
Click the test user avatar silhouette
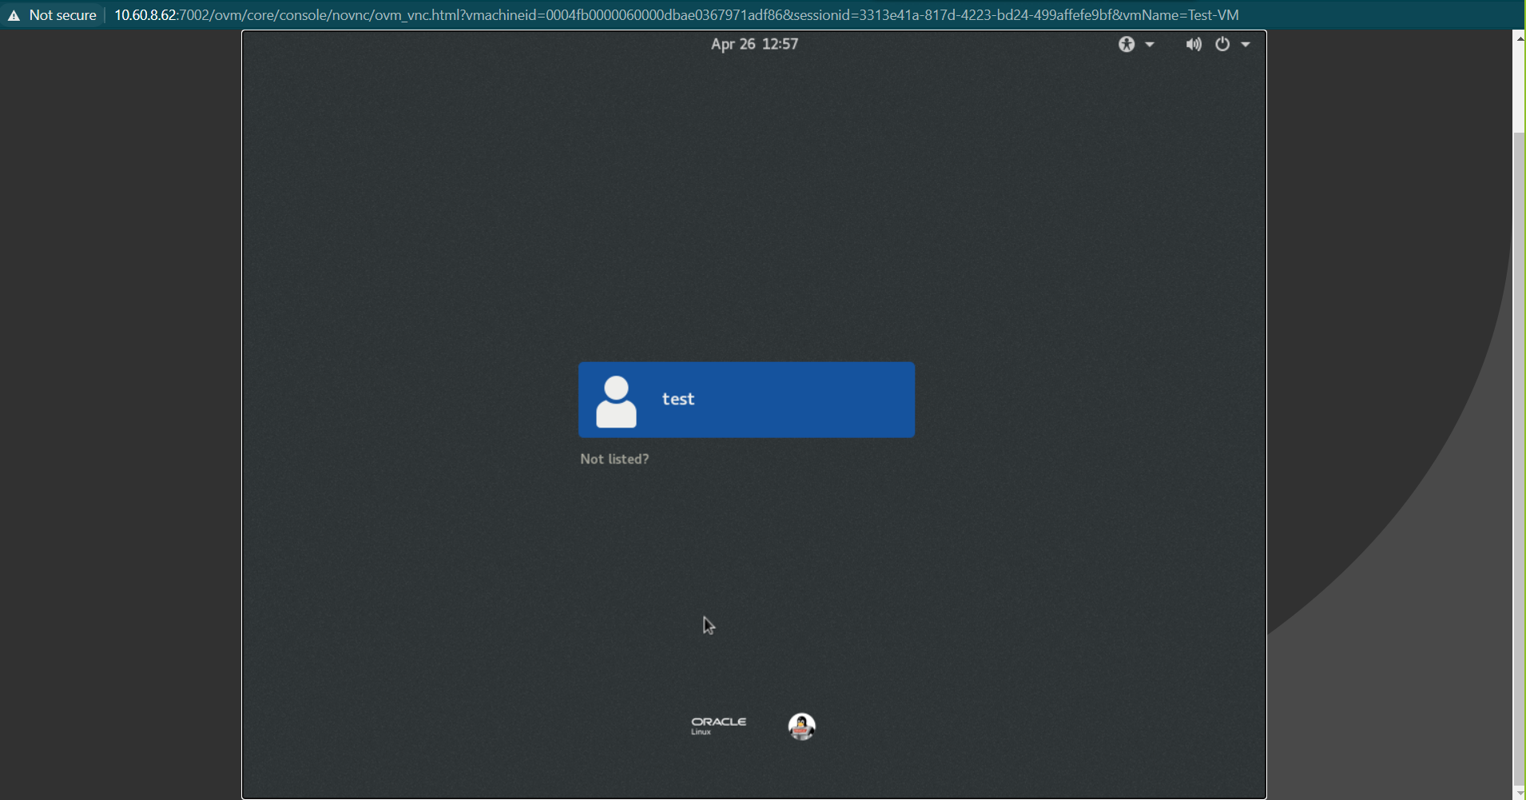[x=616, y=402]
